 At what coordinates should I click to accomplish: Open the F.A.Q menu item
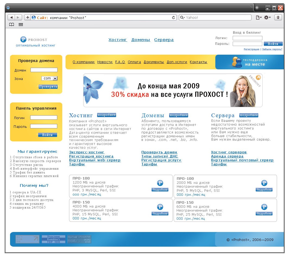120,62
